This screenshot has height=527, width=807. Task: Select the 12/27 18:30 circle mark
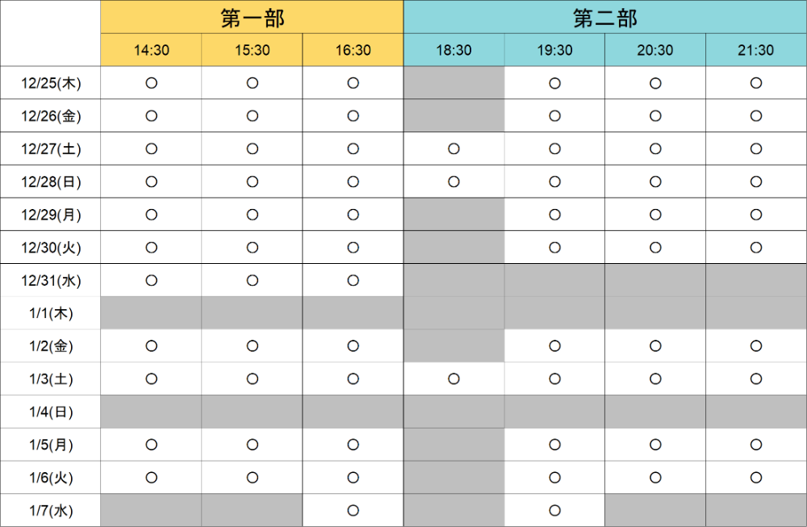click(454, 148)
